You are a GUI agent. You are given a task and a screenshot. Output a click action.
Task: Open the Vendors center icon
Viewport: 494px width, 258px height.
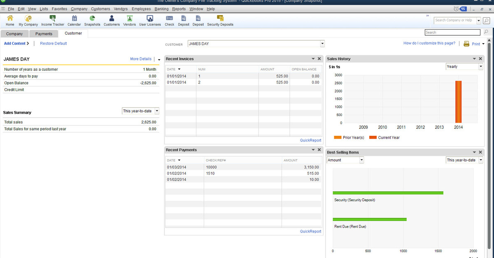(129, 18)
